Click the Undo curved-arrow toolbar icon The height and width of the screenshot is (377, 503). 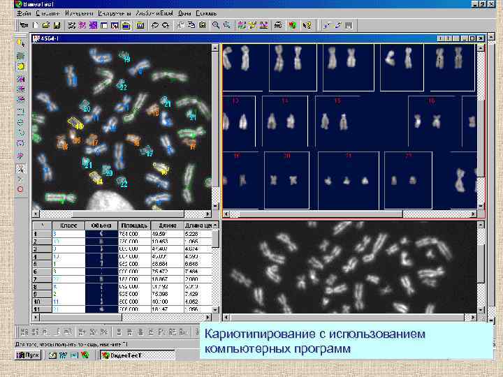155,25
